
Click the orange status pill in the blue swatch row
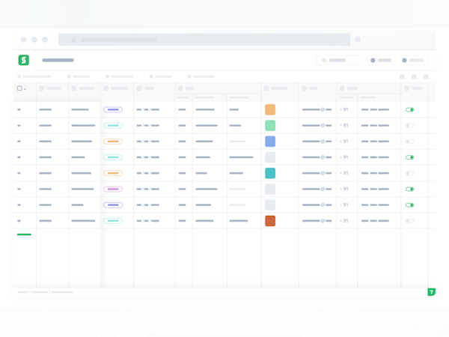[x=113, y=142]
